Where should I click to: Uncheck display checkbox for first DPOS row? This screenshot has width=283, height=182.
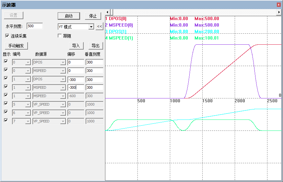pyautogui.click(x=6, y=62)
